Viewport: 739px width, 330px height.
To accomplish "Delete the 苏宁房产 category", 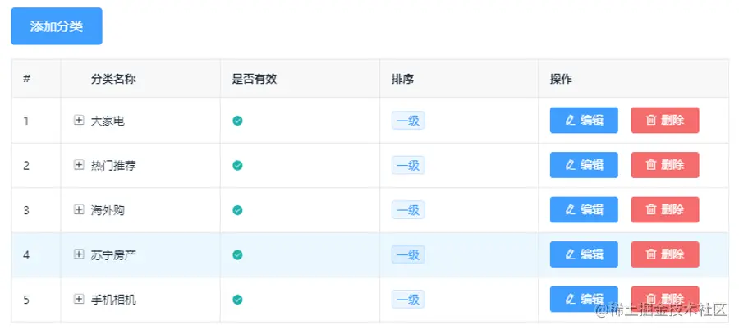I will coord(665,254).
